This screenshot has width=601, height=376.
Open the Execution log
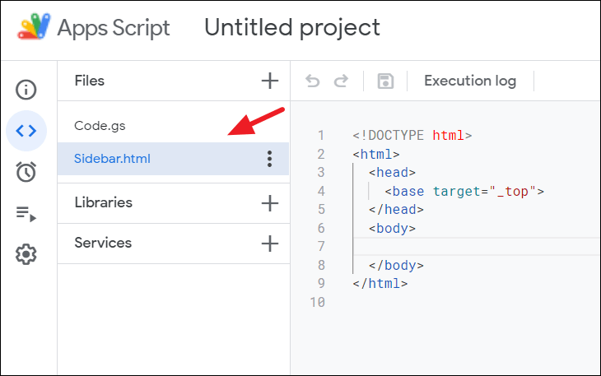pyautogui.click(x=470, y=81)
